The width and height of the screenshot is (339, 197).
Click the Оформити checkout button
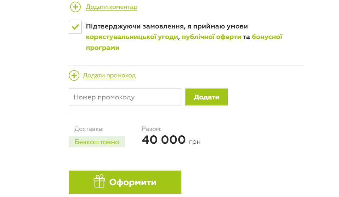point(125,182)
